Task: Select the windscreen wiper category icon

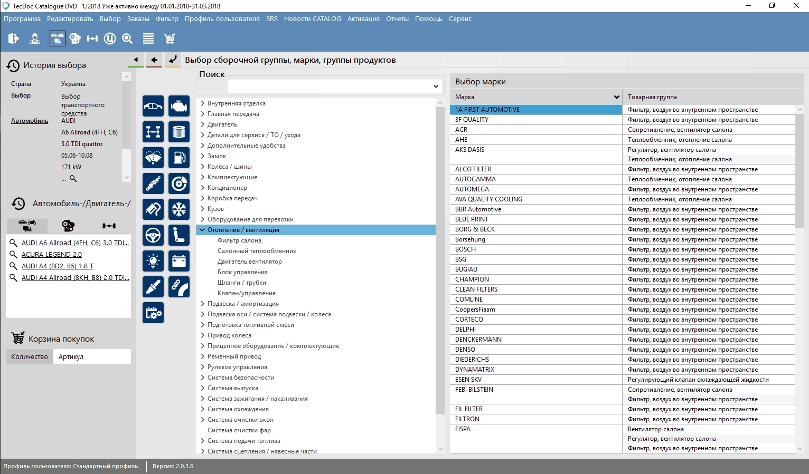Action: [153, 158]
